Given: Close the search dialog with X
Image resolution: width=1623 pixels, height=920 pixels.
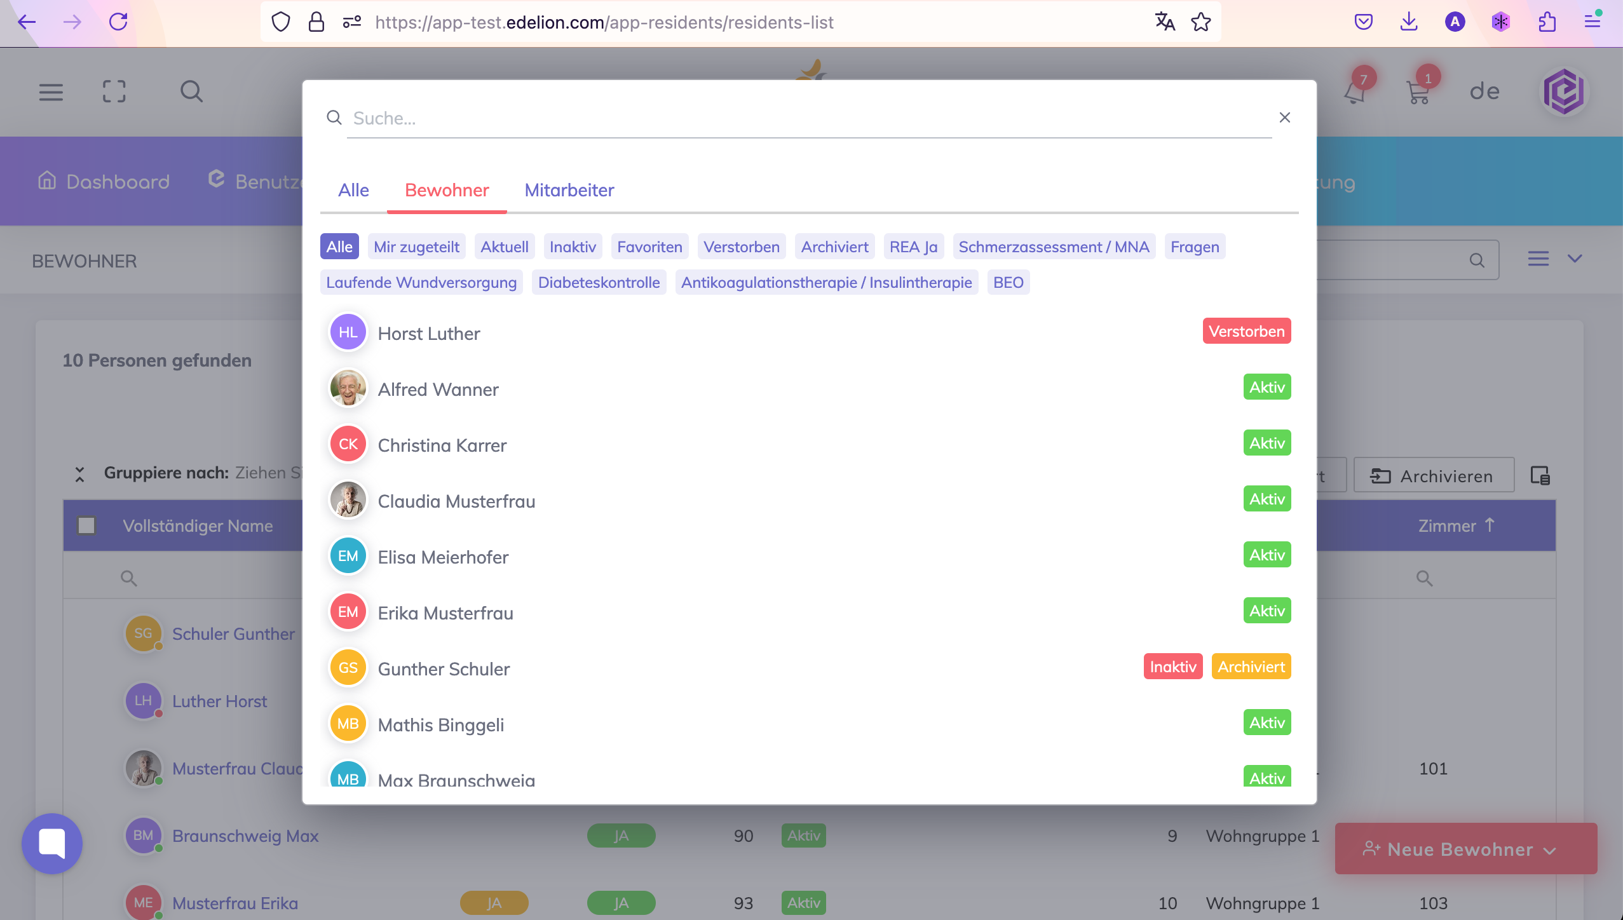Looking at the screenshot, I should pyautogui.click(x=1284, y=118).
